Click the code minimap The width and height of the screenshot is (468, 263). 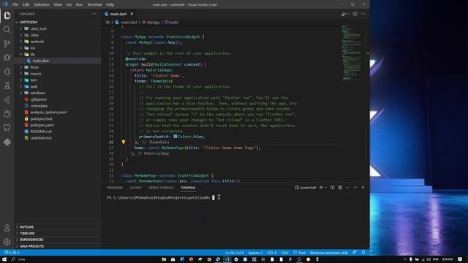pos(352,53)
